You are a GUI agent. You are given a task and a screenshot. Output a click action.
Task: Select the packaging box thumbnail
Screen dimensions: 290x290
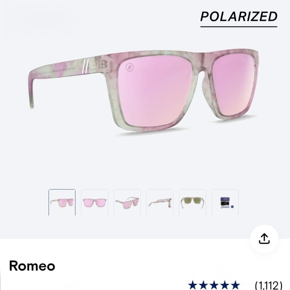225,202
